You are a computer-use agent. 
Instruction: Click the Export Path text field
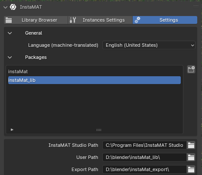point(144,169)
